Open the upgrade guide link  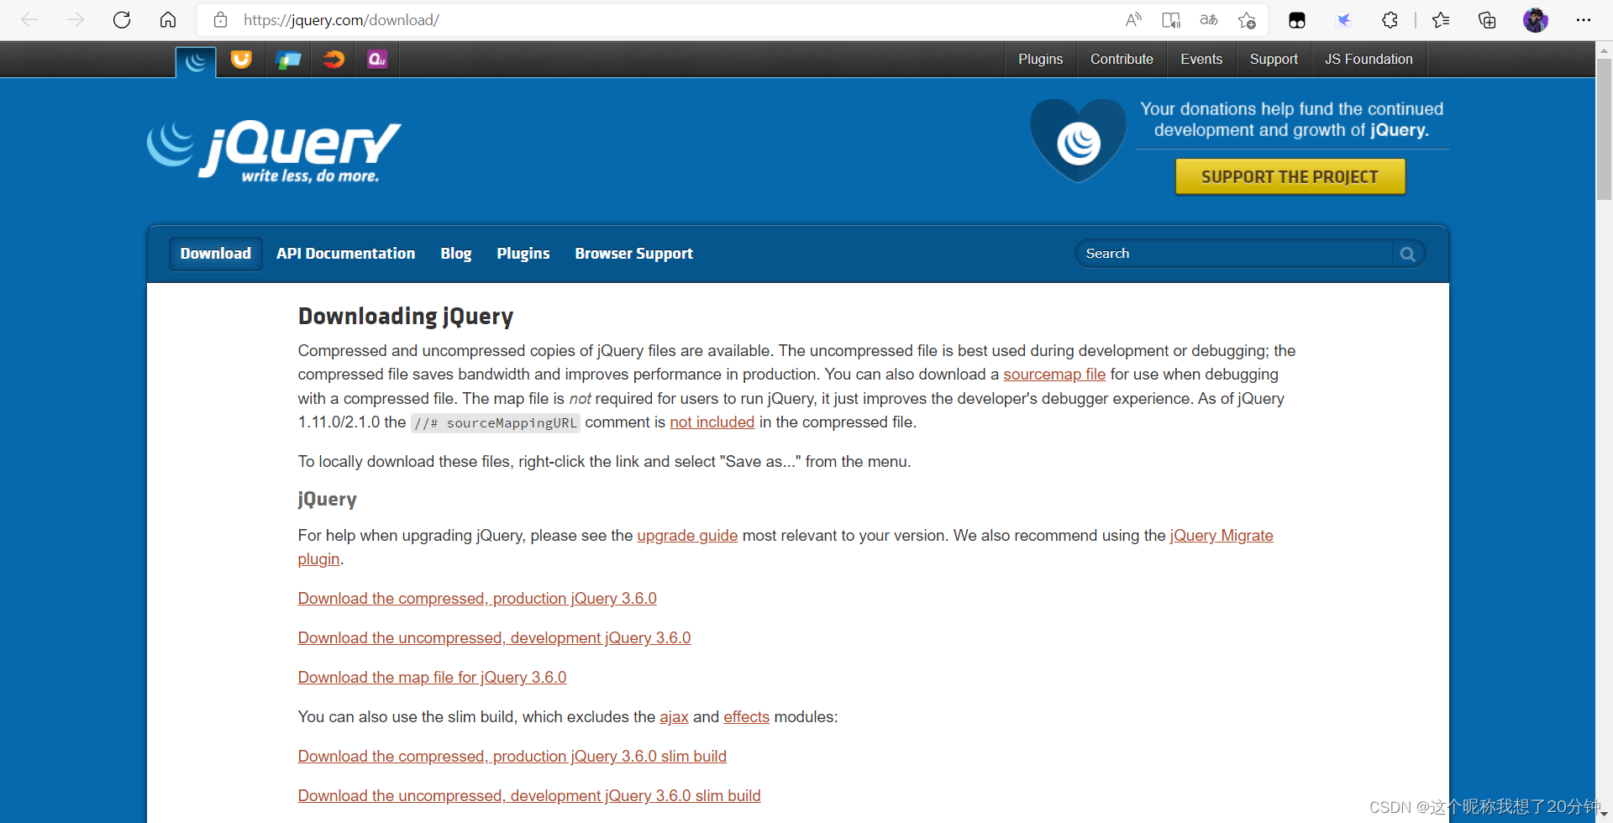tap(687, 536)
